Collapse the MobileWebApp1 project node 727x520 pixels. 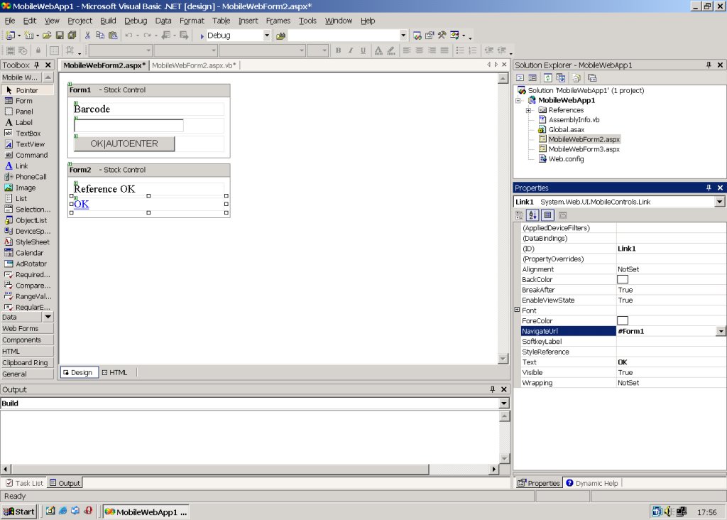(518, 100)
